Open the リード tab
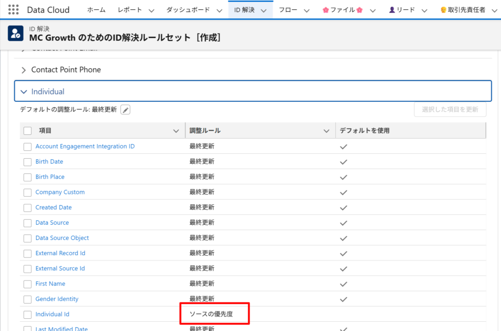 tap(402, 10)
